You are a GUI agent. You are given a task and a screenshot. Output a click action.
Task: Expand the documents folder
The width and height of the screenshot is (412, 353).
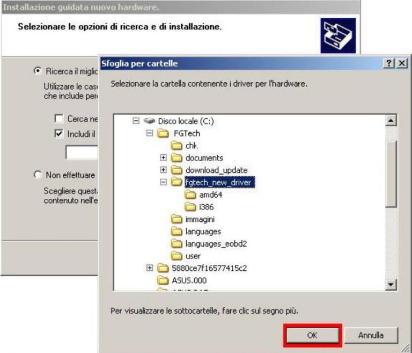point(163,157)
